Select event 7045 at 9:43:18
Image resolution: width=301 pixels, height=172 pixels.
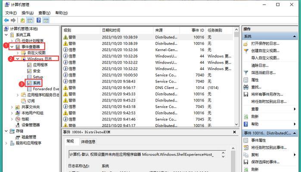pyautogui.click(x=147, y=107)
